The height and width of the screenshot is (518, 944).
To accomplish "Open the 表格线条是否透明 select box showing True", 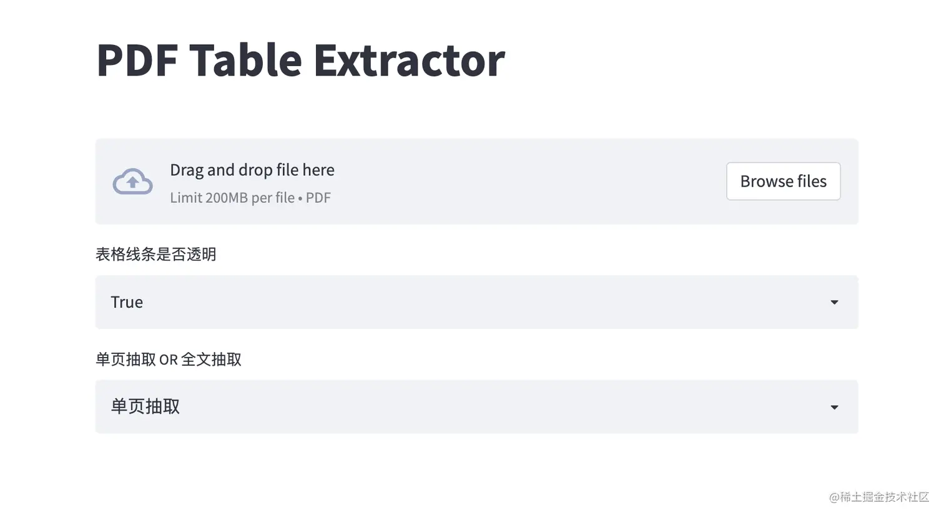I will (x=476, y=302).
